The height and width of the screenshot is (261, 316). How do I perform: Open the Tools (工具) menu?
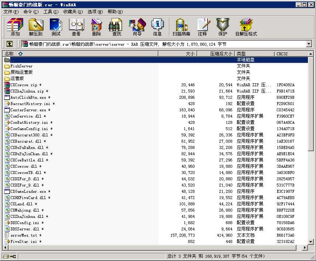click(51, 12)
